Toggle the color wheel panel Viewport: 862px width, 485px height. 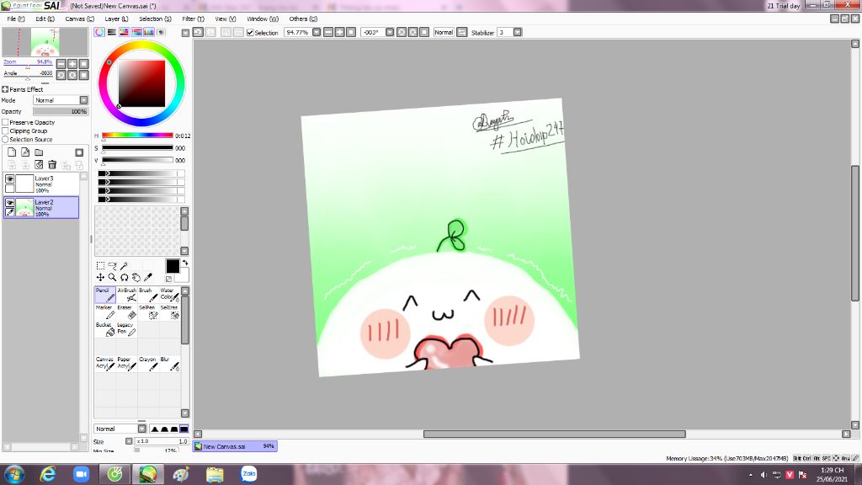[99, 33]
